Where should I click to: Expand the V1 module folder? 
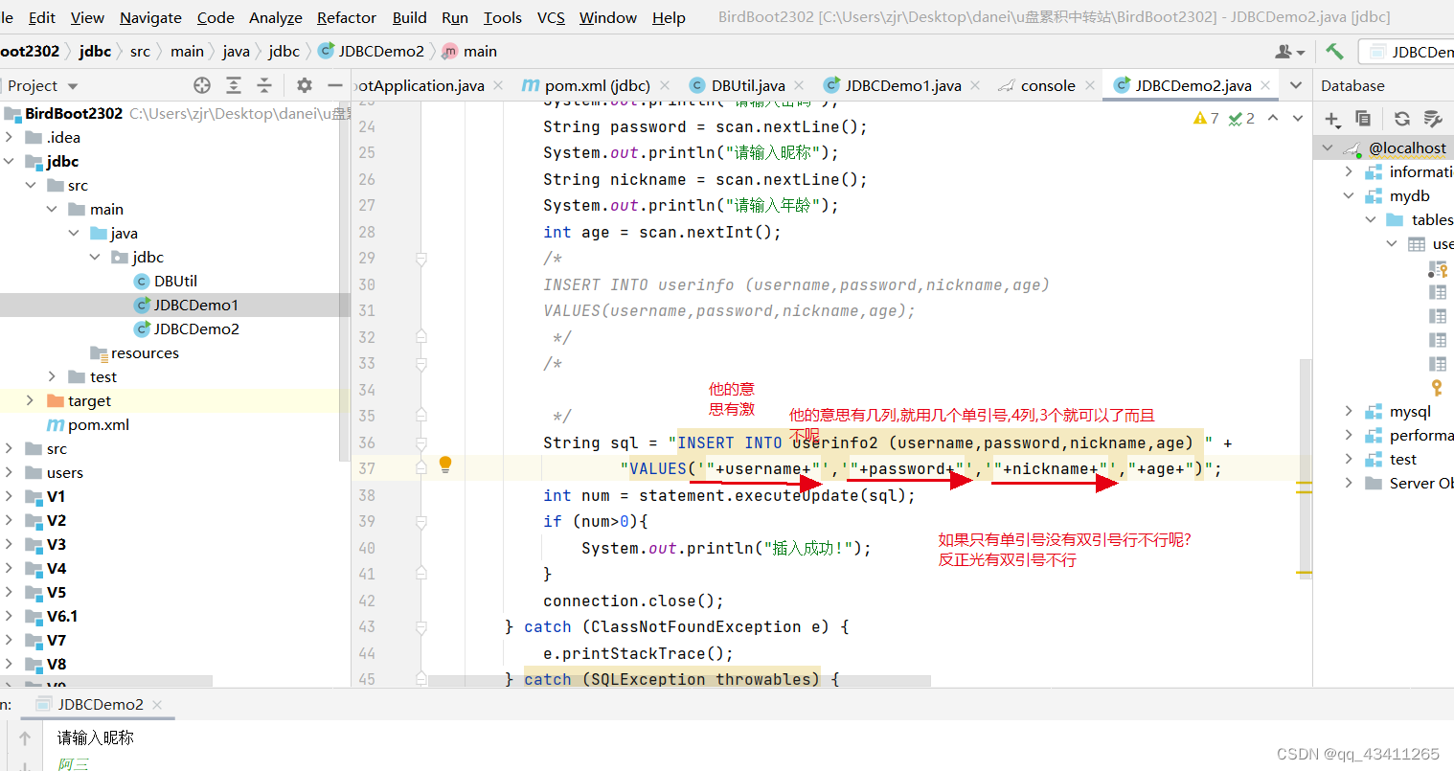(9, 496)
